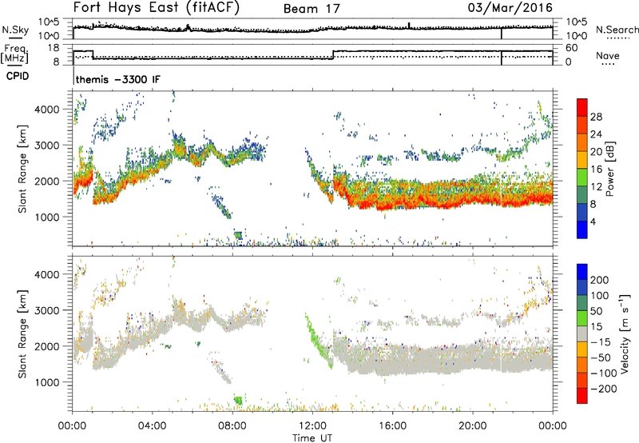Click the '200' Velocity colorbar value
The width and height of the screenshot is (639, 443).
pyautogui.click(x=600, y=280)
